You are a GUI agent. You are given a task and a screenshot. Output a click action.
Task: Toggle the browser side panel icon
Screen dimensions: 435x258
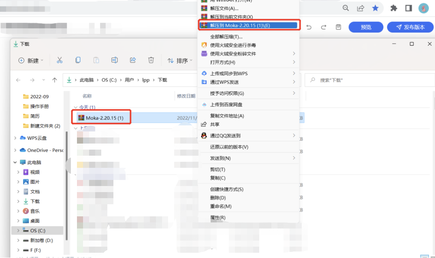(x=409, y=8)
